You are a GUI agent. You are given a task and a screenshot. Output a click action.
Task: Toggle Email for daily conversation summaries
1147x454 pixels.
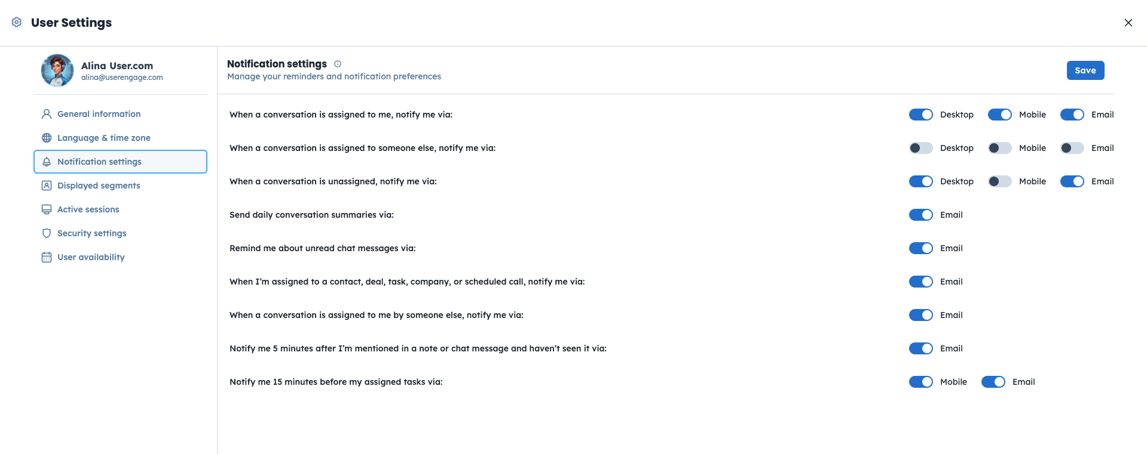tap(920, 215)
